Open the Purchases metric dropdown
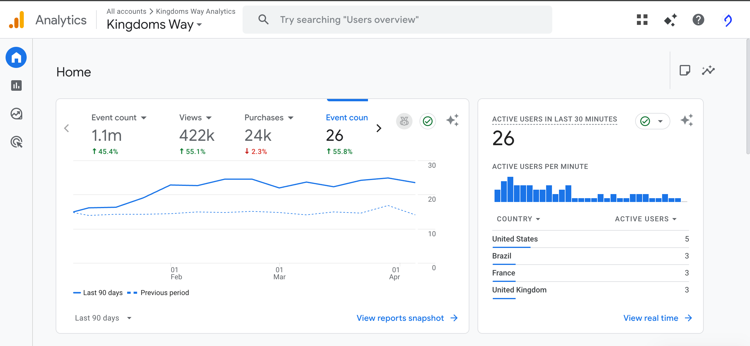The image size is (750, 346). click(269, 118)
